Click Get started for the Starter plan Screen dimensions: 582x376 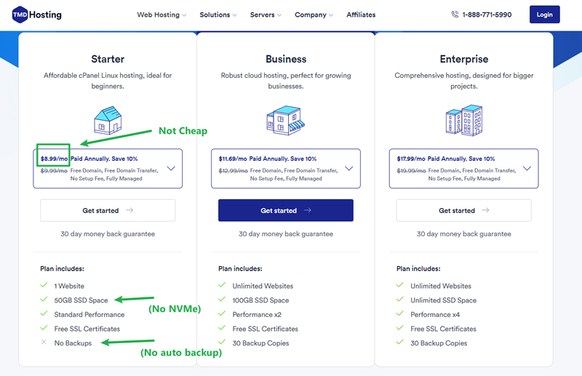pyautogui.click(x=108, y=210)
